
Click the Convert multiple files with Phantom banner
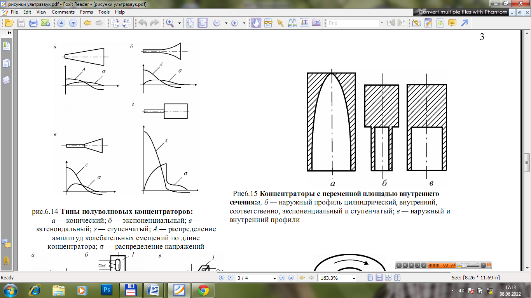pyautogui.click(x=460, y=12)
